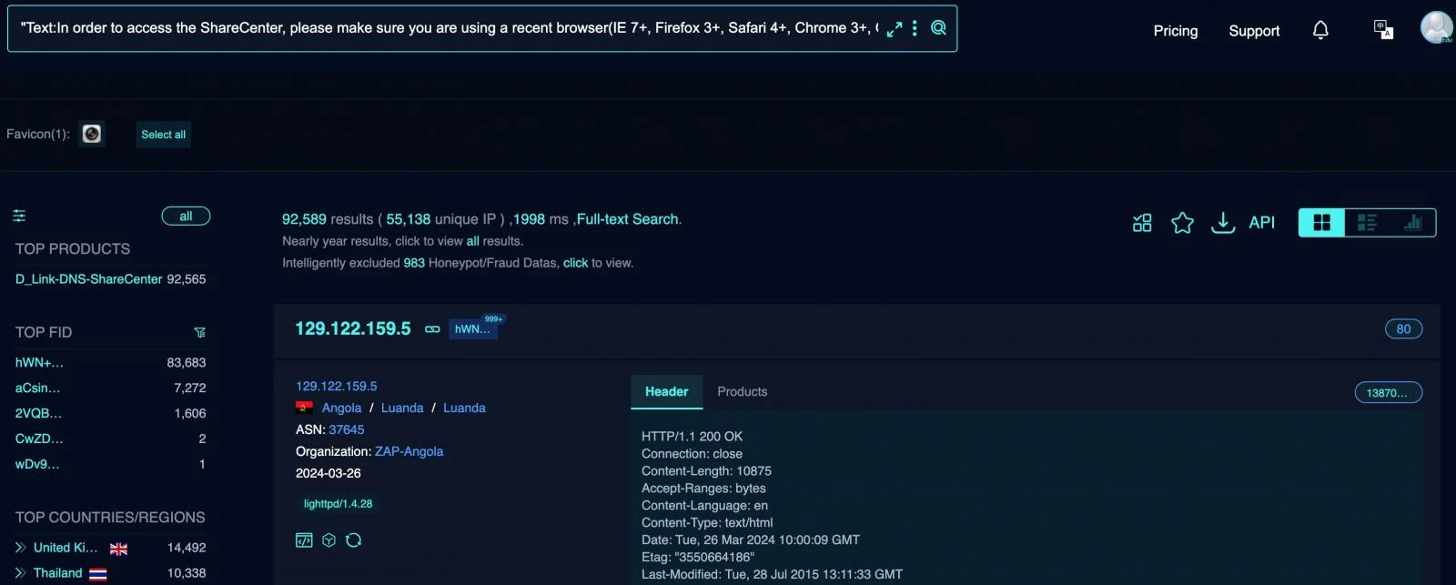This screenshot has height=585, width=1456.
Task: Switch to chart statistics view
Action: pyautogui.click(x=1412, y=223)
